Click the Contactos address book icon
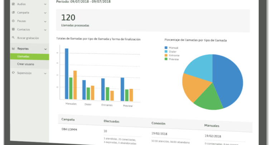The image size is (272, 145). coord(13,29)
